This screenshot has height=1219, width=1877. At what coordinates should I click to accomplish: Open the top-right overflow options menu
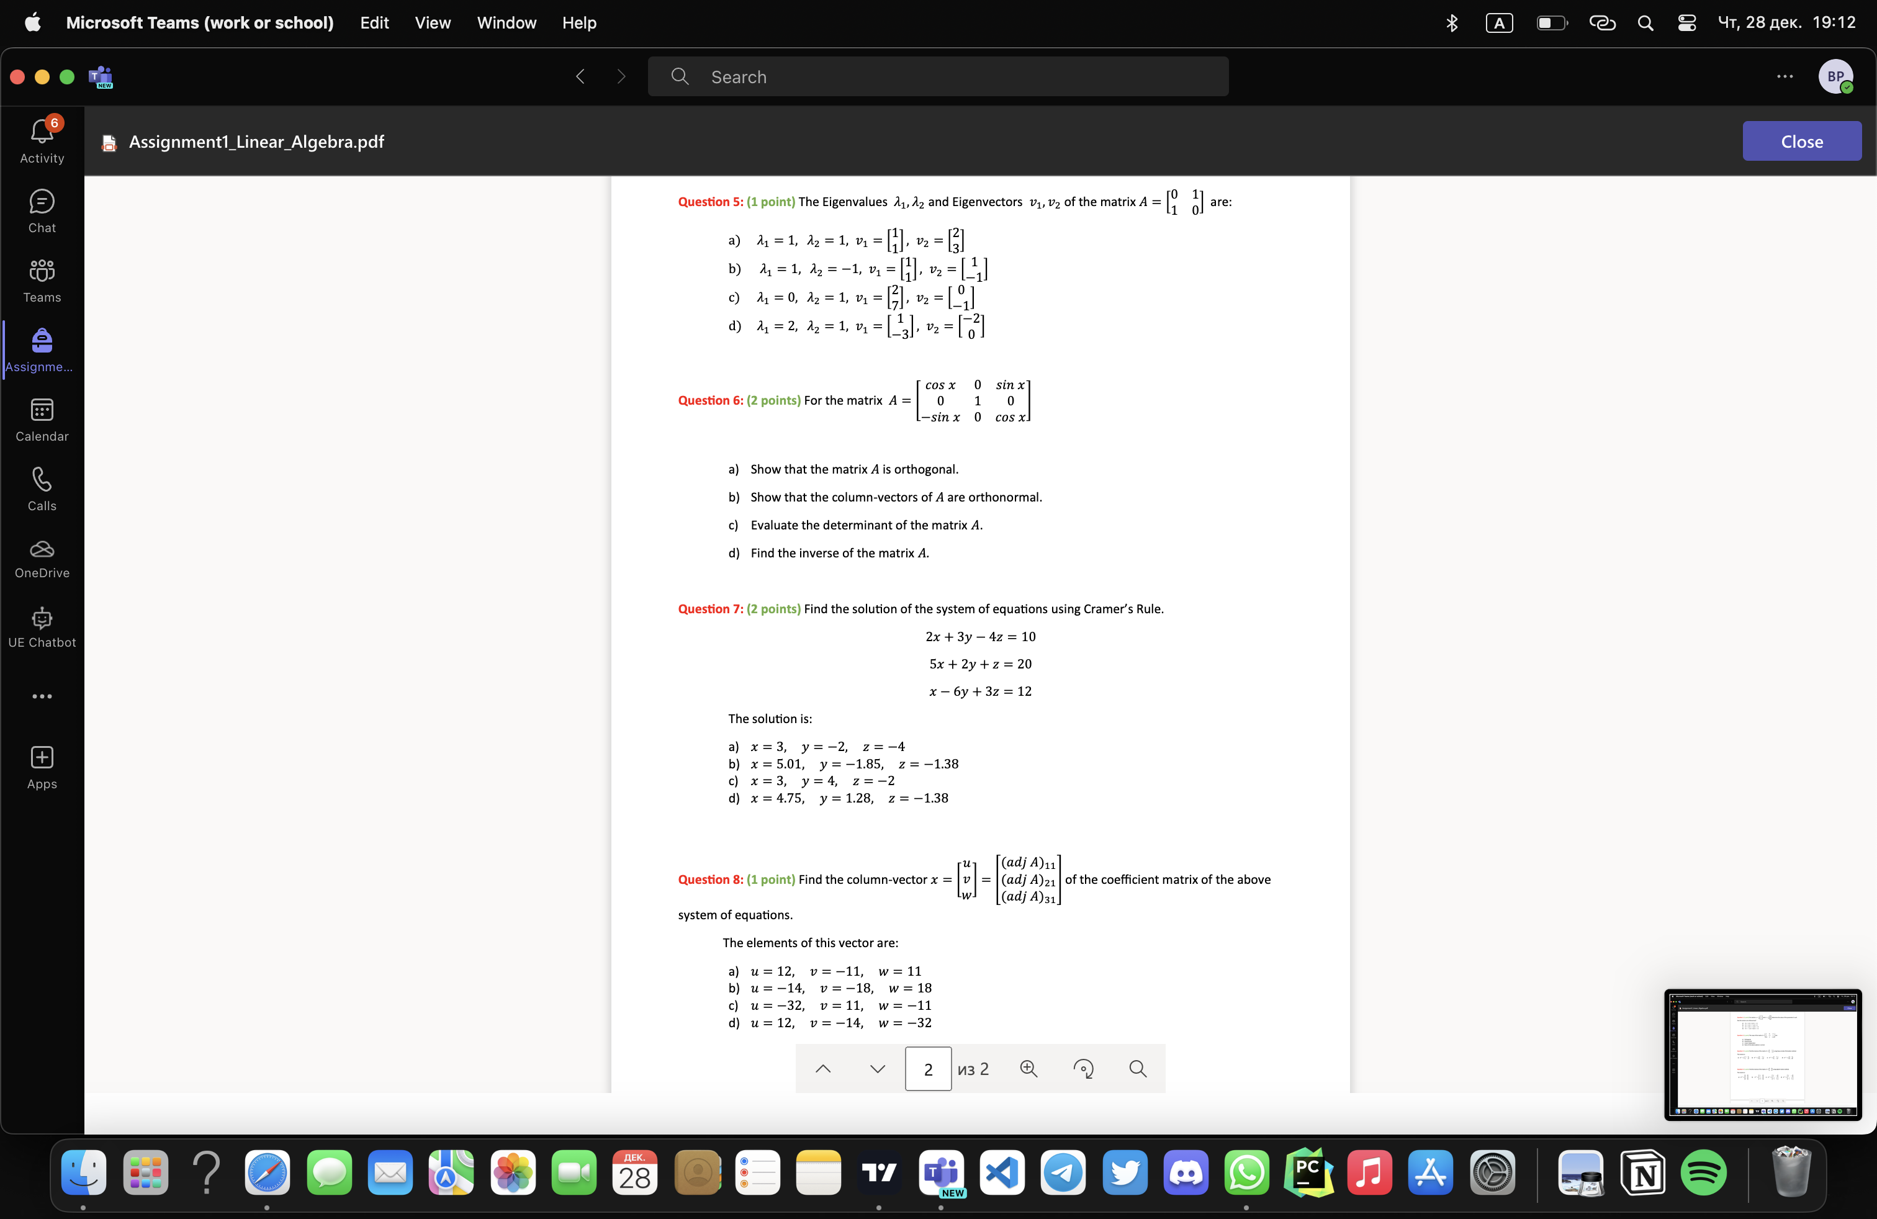click(1786, 76)
